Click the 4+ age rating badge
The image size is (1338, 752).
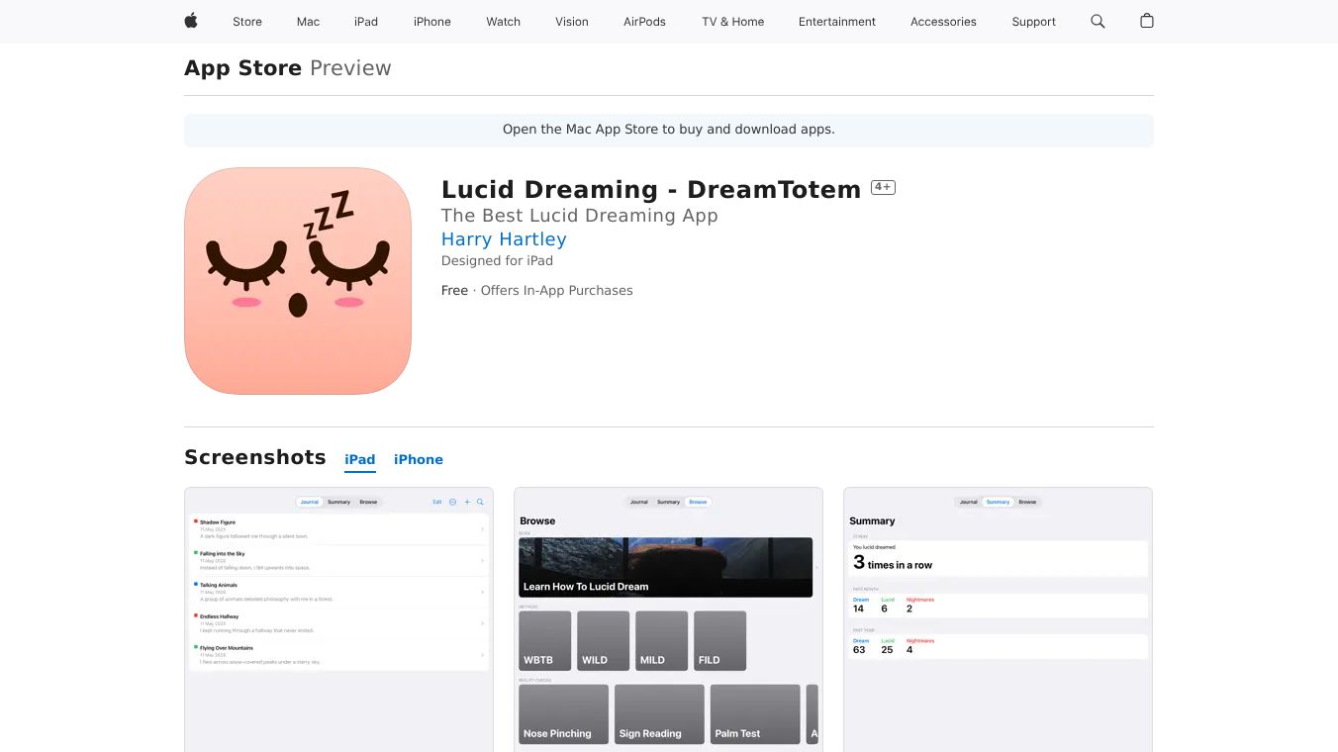pyautogui.click(x=883, y=187)
